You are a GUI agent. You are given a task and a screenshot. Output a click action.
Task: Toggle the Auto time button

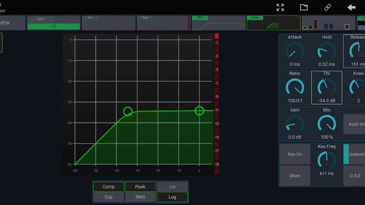click(354, 124)
